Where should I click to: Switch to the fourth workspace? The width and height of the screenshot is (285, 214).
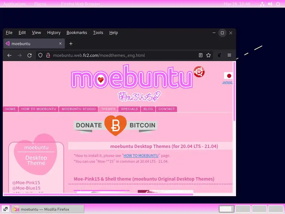276,209
